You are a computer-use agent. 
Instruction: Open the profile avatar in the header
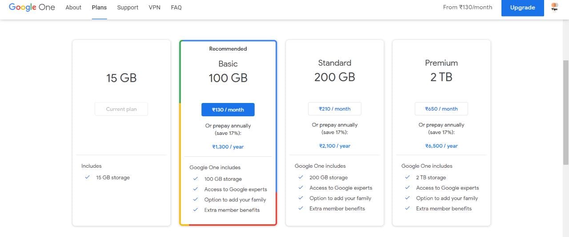[554, 7]
